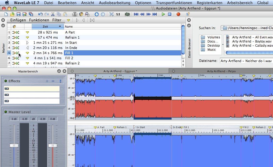The width and height of the screenshot is (273, 167).
Task: Undo the last action
Action: 40,14
